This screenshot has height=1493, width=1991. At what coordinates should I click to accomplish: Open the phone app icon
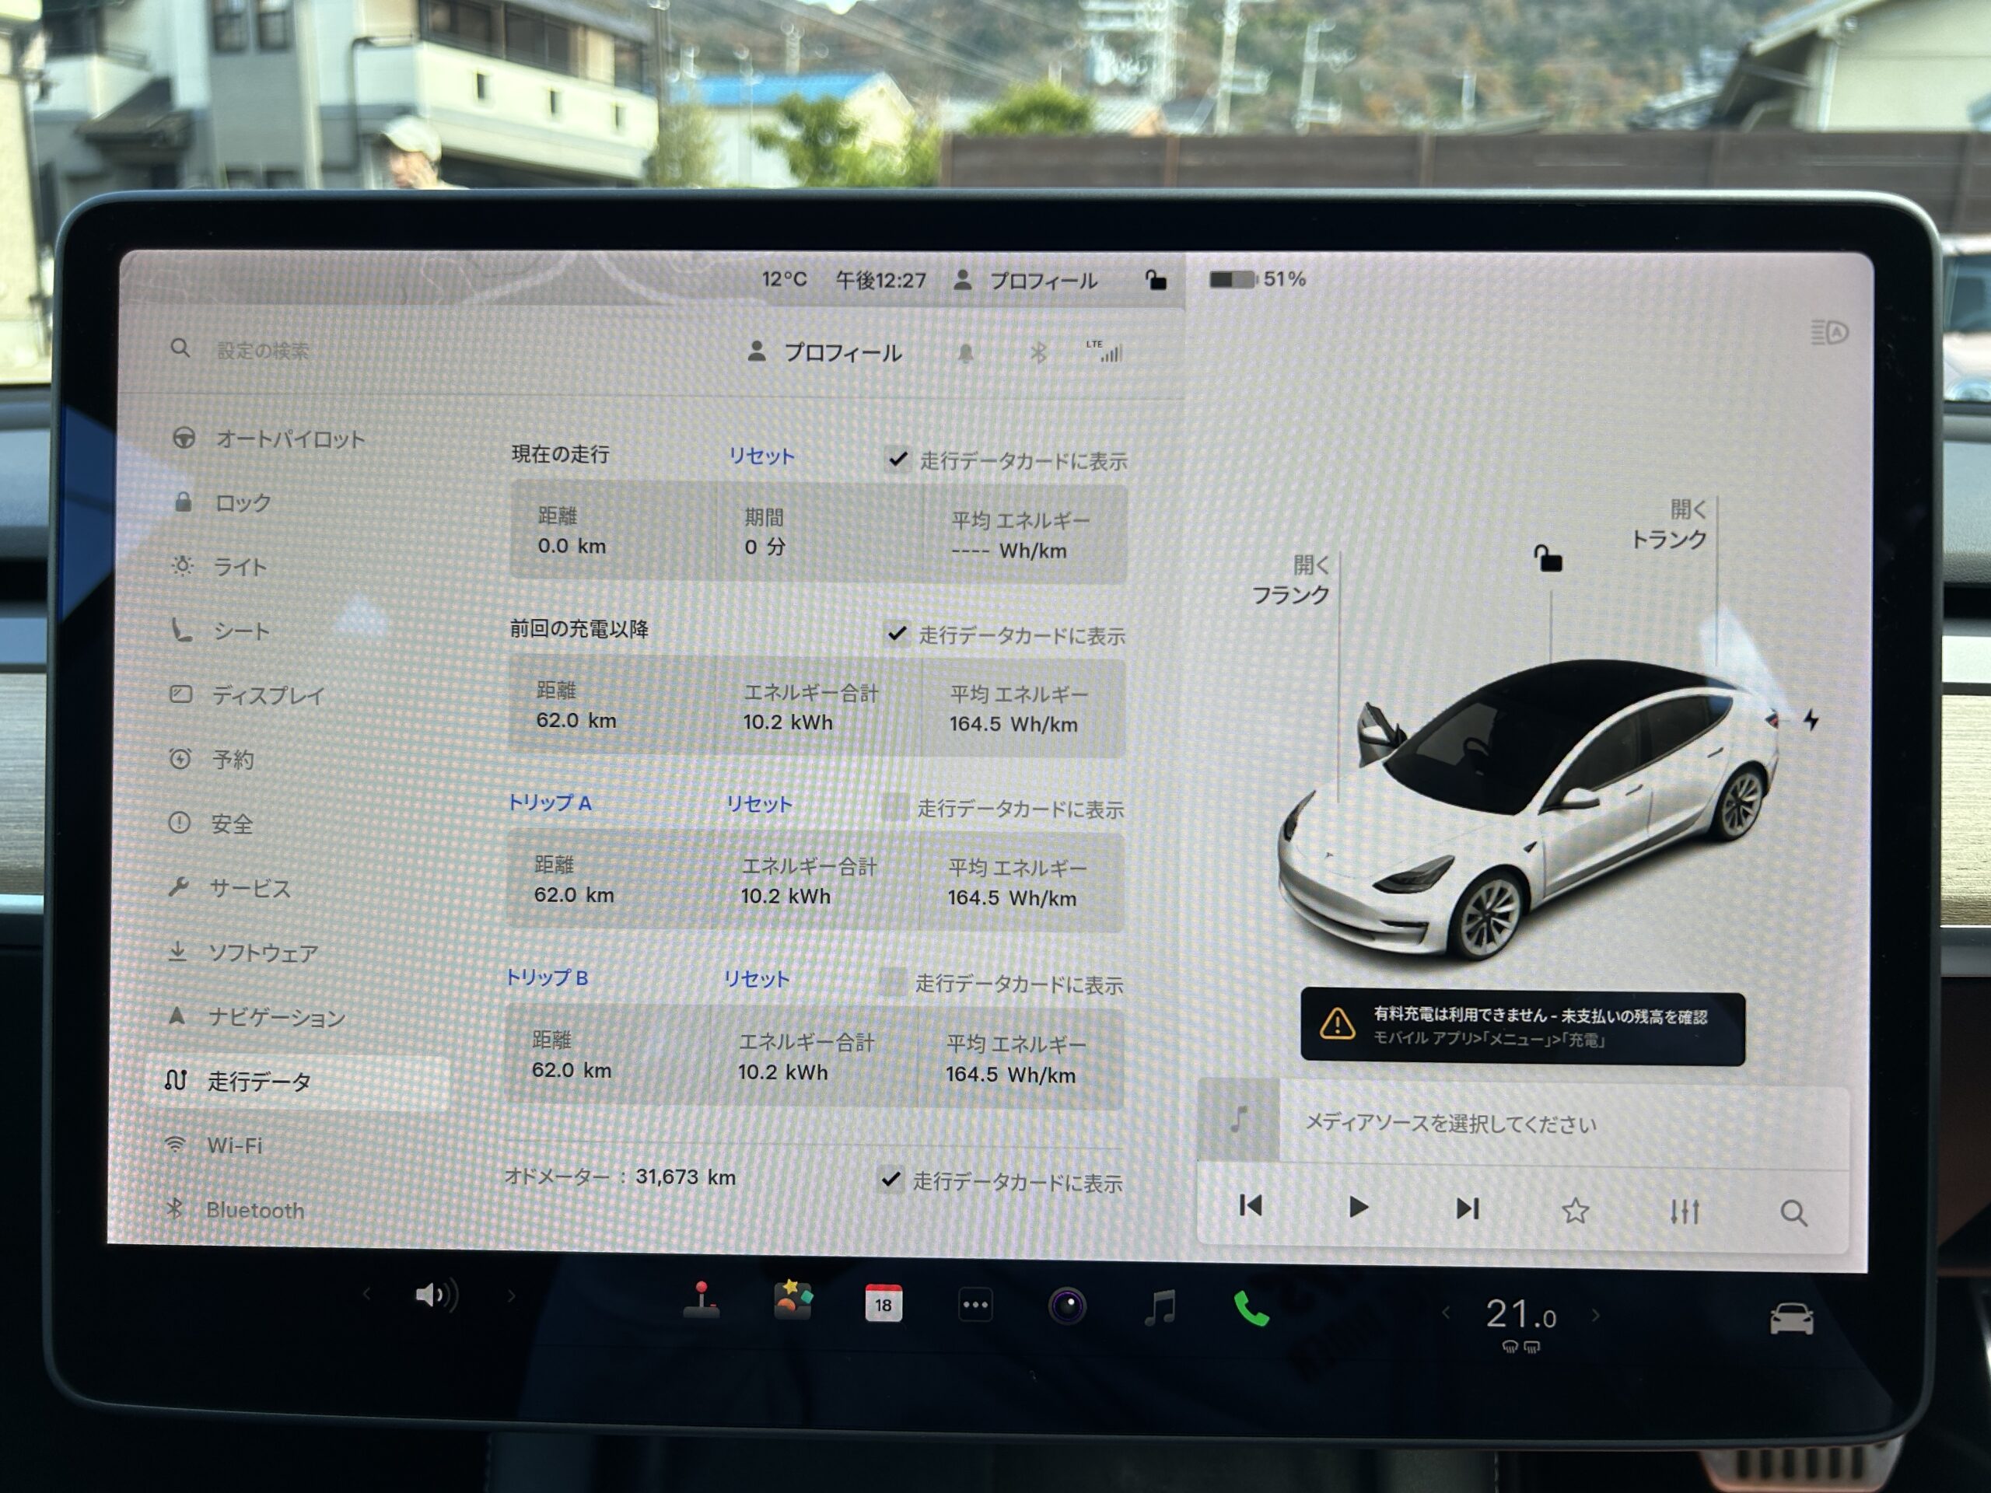pos(1251,1309)
